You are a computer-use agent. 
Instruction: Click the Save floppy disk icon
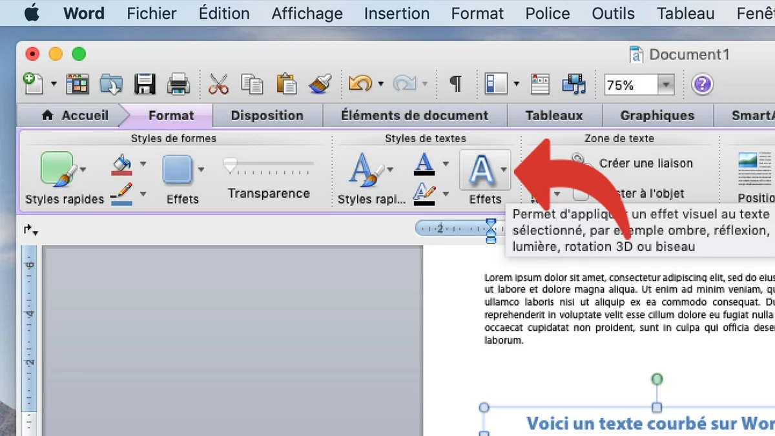point(145,84)
